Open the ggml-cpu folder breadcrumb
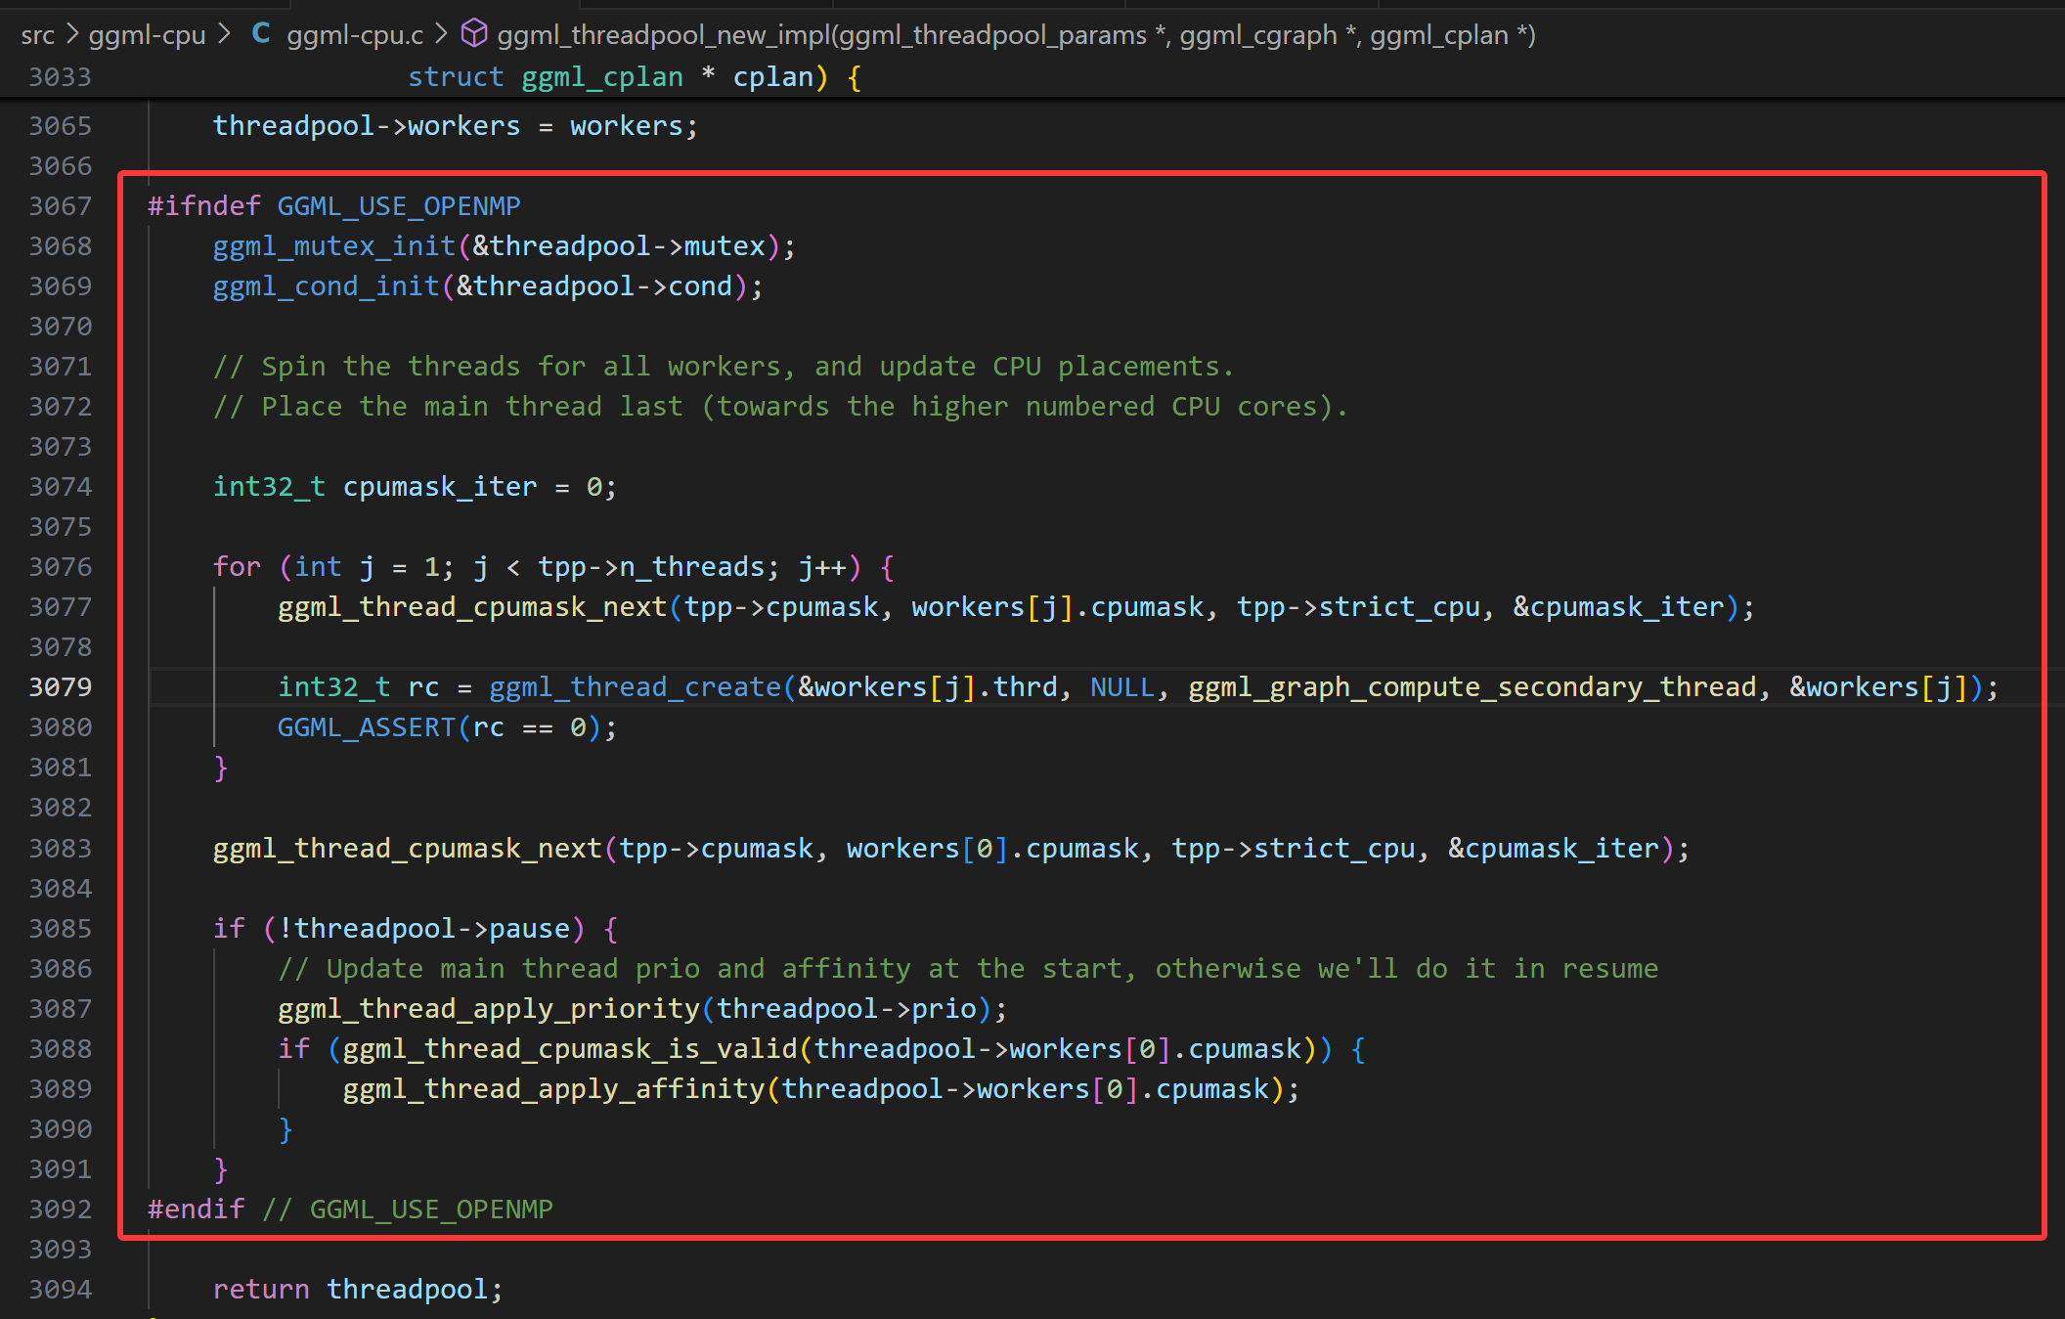The width and height of the screenshot is (2065, 1319). point(147,35)
